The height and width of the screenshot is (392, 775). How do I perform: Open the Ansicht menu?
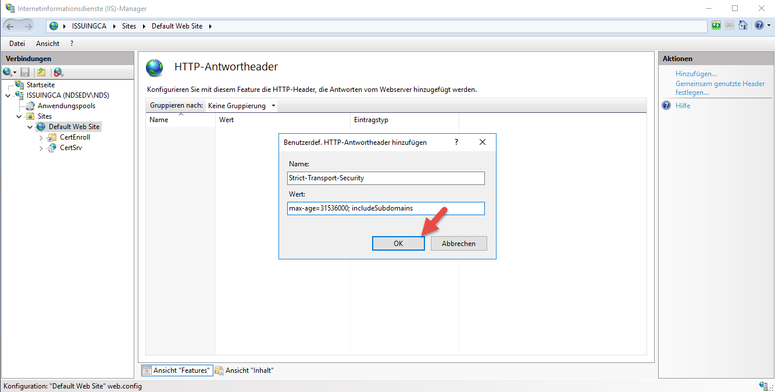pyautogui.click(x=48, y=44)
